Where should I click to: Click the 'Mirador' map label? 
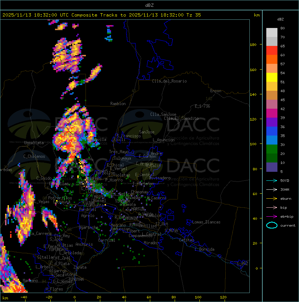151,243
